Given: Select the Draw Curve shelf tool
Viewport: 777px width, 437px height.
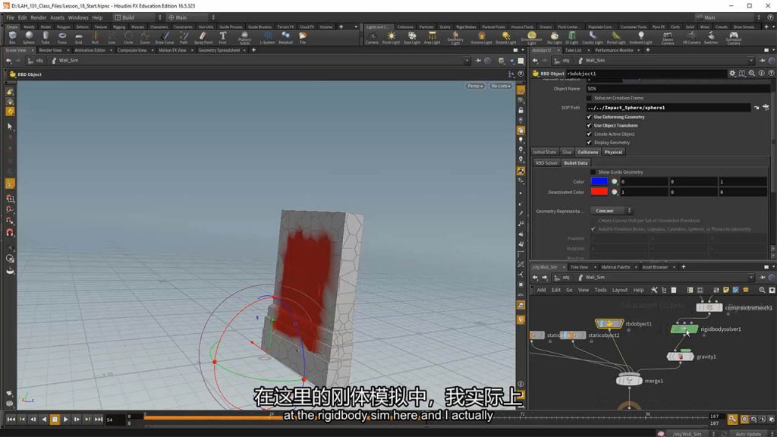Looking at the screenshot, I should [x=165, y=38].
